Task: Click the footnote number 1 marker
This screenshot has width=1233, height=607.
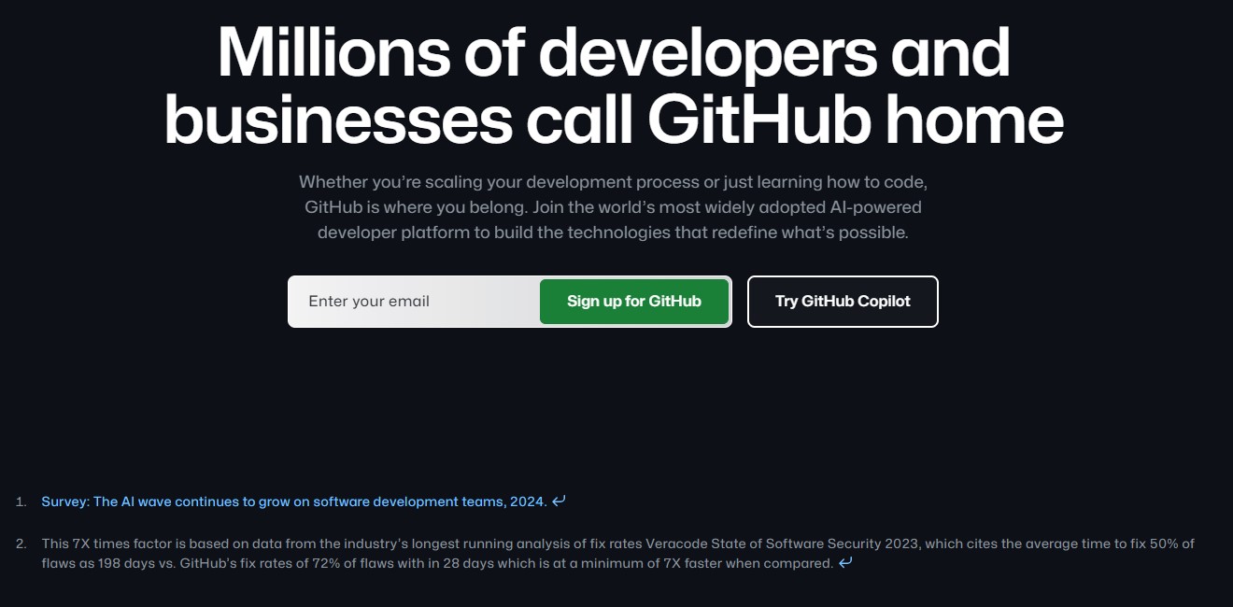Action: pos(21,501)
